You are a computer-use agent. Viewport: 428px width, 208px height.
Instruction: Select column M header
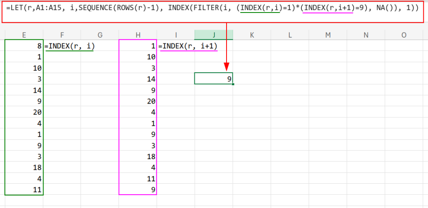[x=328, y=35]
